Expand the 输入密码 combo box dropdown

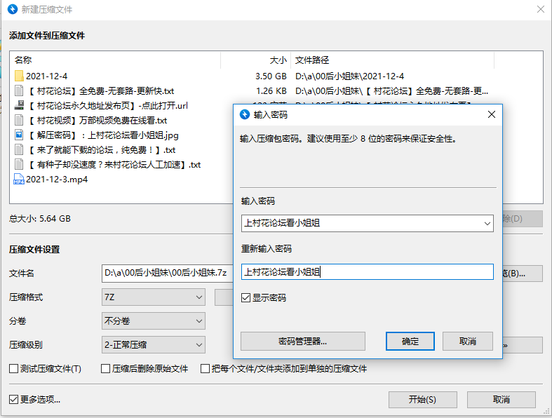pyautogui.click(x=487, y=223)
